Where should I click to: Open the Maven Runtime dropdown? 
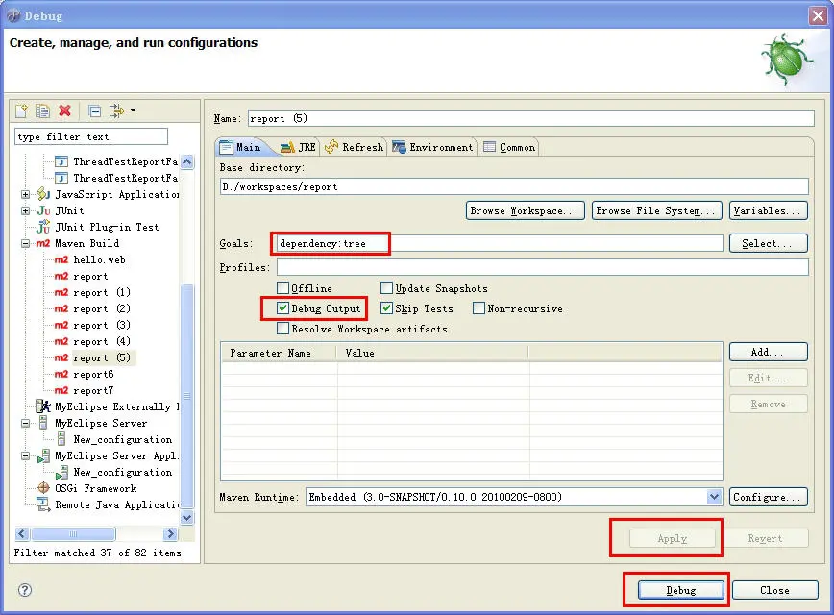[x=714, y=497]
